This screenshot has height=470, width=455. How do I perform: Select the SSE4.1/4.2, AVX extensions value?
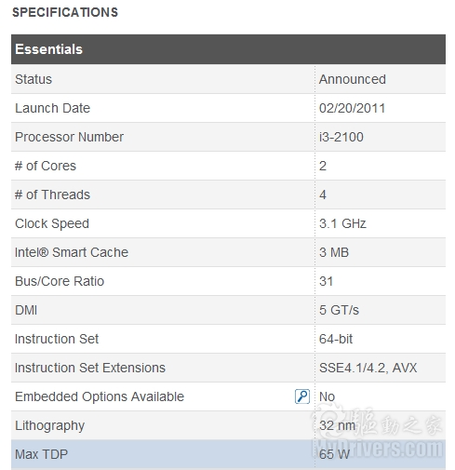[x=368, y=368]
